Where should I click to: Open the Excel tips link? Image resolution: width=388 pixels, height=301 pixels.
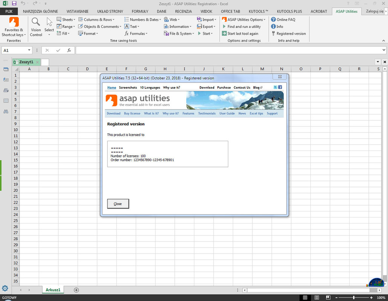click(x=257, y=113)
